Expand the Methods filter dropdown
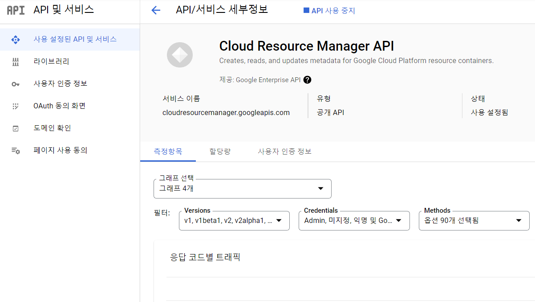 pos(474,221)
